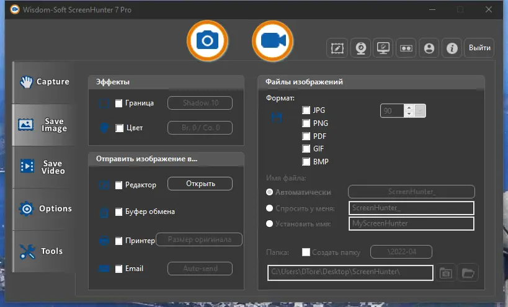Switch to the Save Video tab

43,167
